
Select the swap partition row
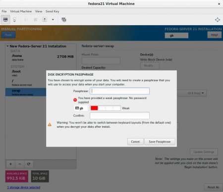pos(26,92)
